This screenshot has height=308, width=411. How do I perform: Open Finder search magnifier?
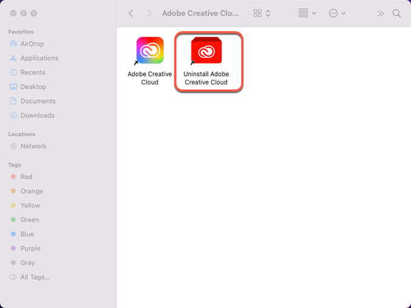click(396, 13)
